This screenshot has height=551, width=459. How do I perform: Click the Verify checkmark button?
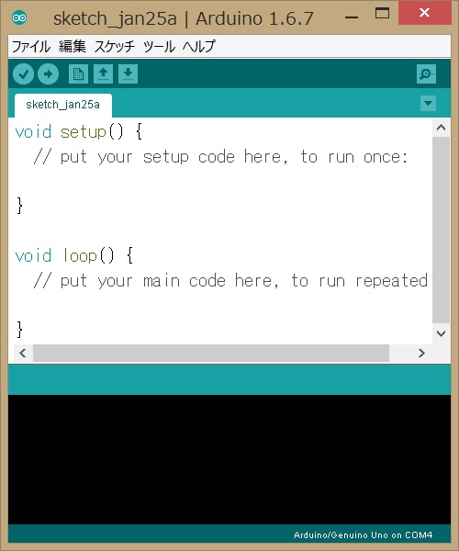pyautogui.click(x=23, y=74)
